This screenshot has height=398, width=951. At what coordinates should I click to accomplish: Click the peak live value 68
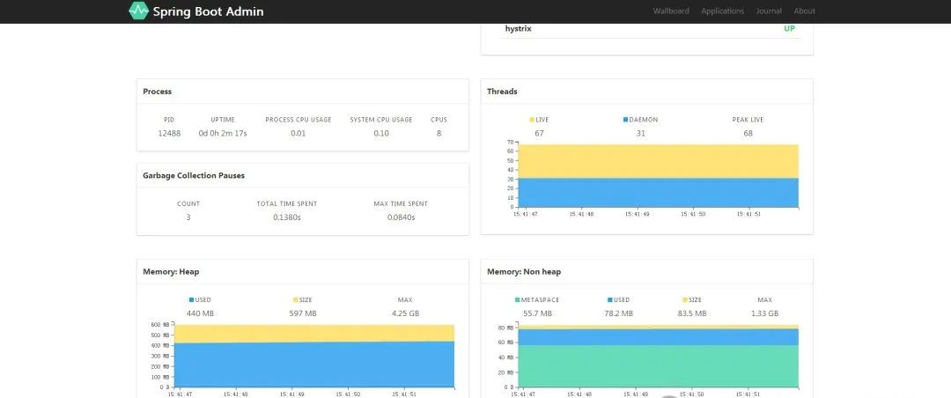pos(748,134)
